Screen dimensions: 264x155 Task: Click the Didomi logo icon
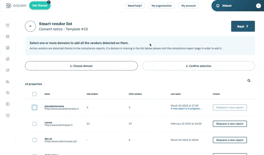tap(8, 5)
